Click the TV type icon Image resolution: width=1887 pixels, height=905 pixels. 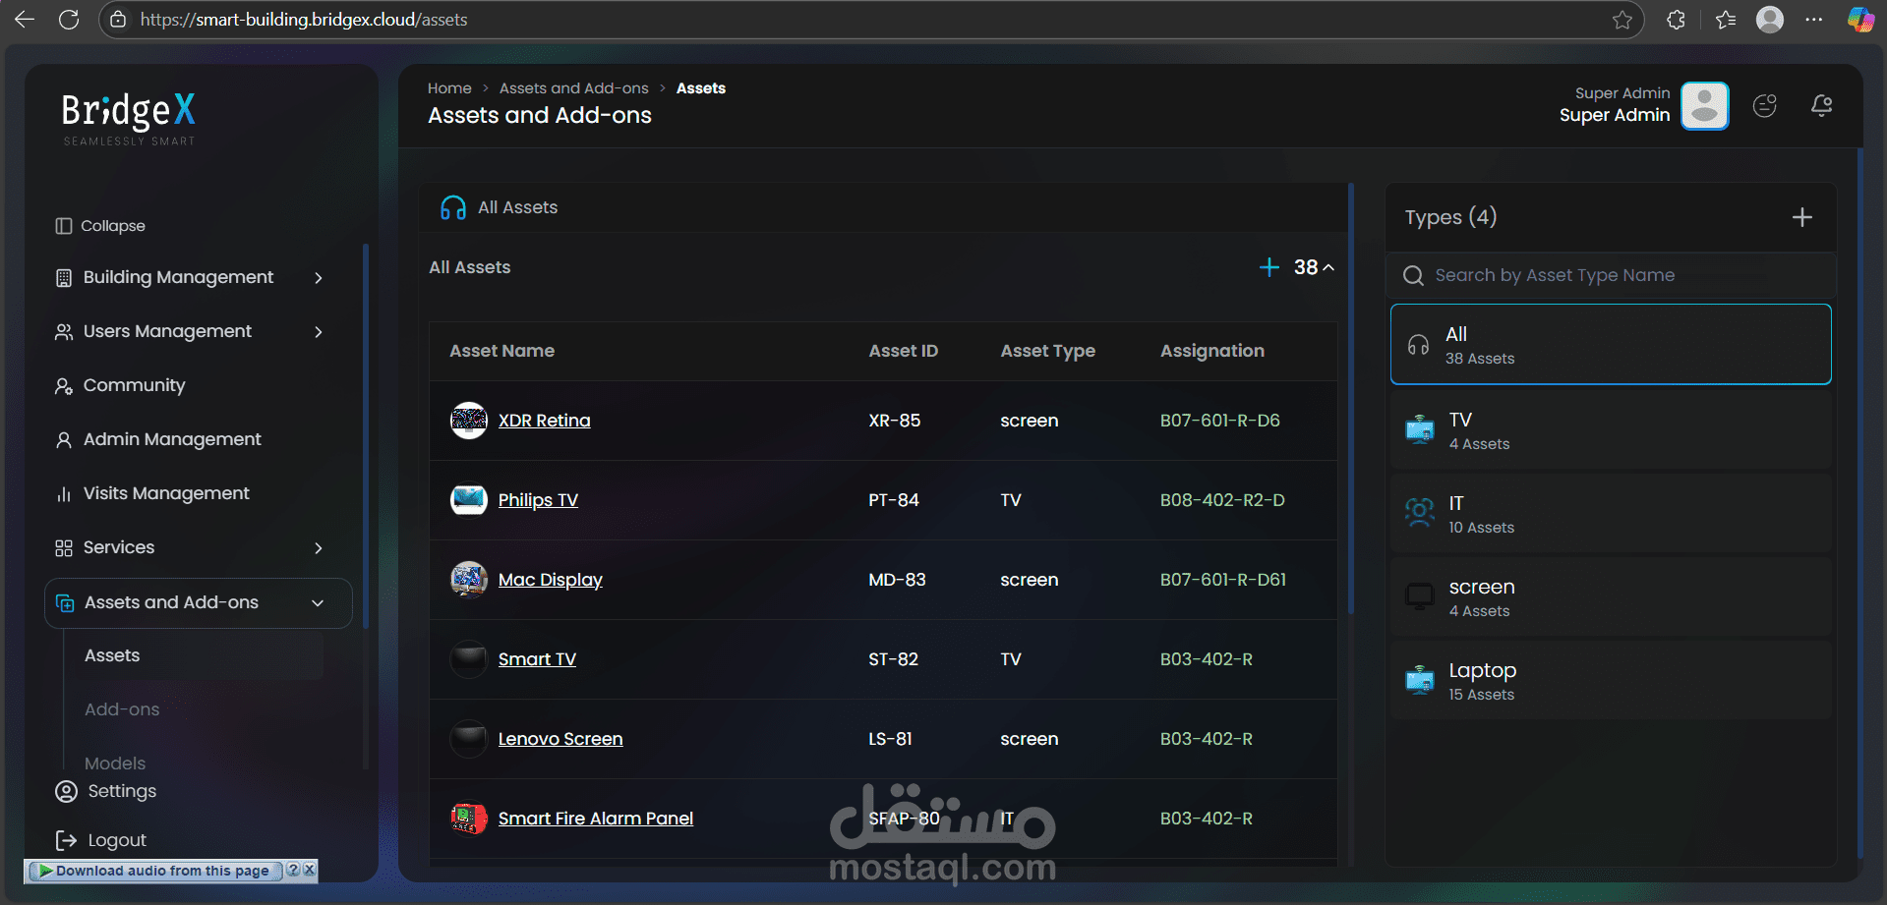pos(1420,430)
